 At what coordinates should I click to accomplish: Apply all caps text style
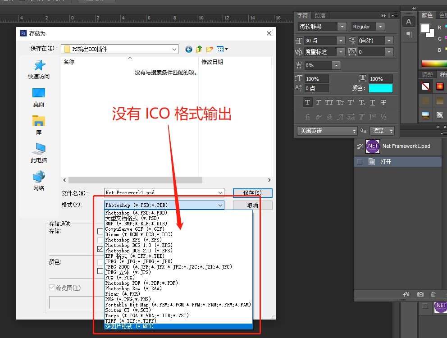pyautogui.click(x=329, y=102)
